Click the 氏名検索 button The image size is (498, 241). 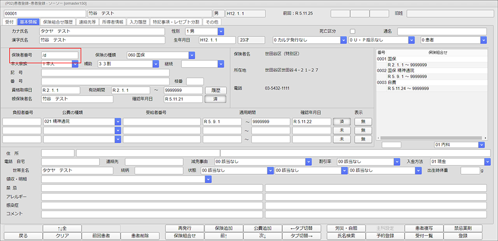(345, 236)
